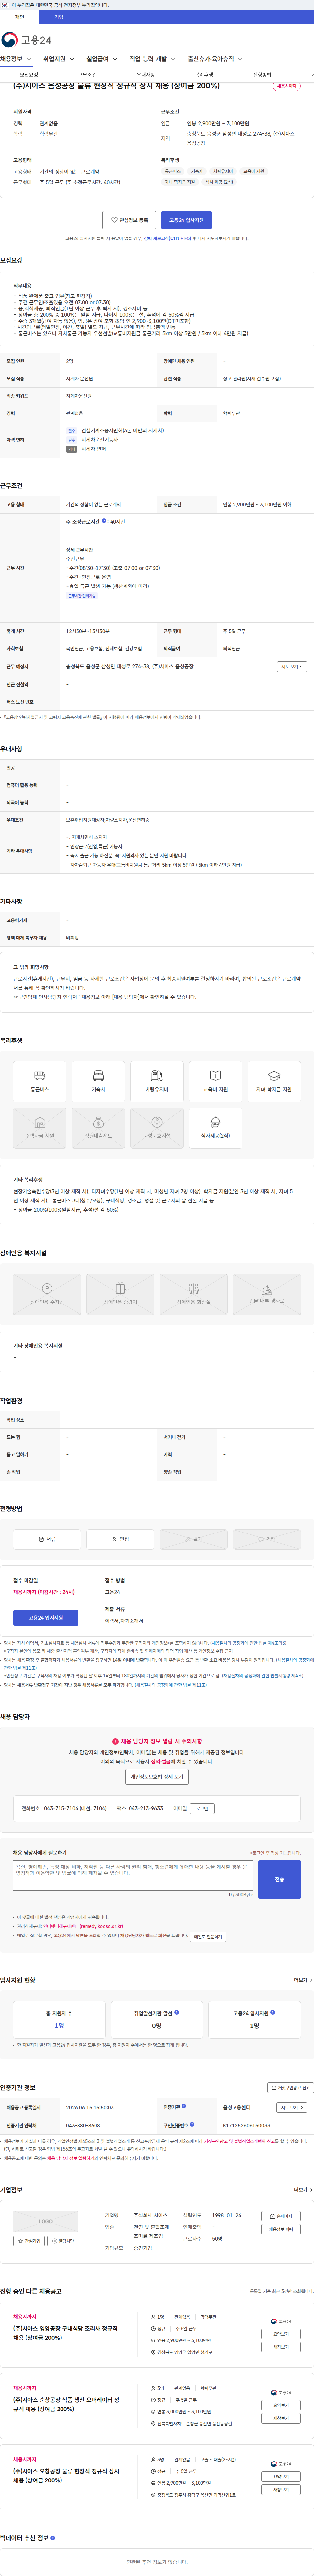Select the 서류 screening method box
This screenshot has height=2576, width=314.
47,1539
